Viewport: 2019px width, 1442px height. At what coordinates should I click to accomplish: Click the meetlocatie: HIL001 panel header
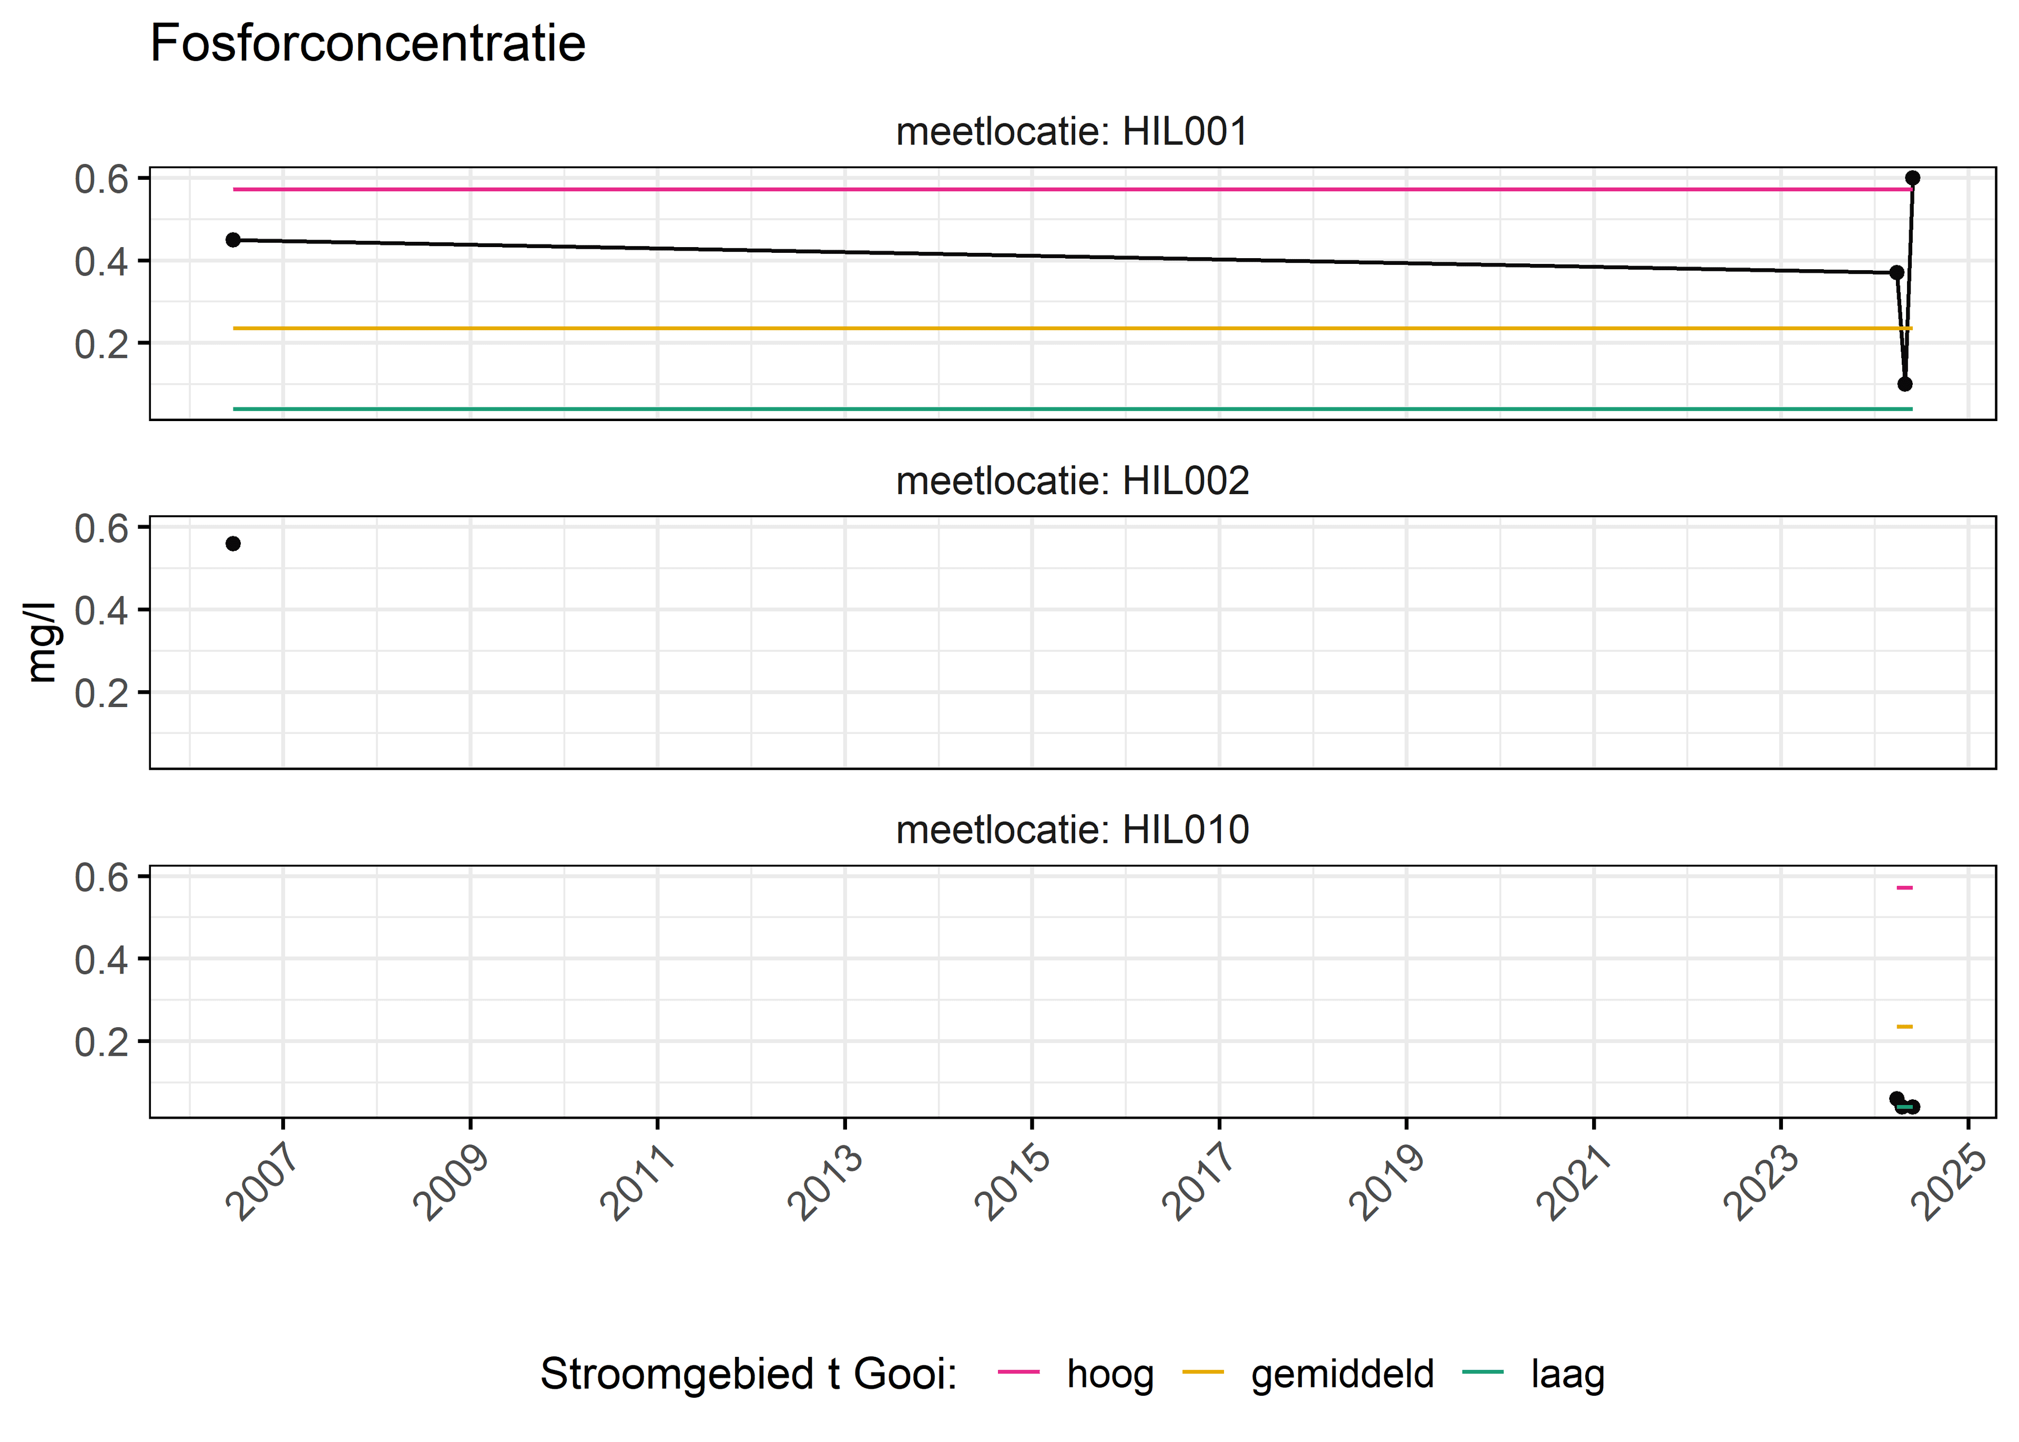pos(1072,131)
